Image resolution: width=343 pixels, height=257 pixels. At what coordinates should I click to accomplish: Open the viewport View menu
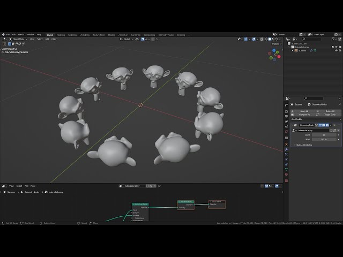pos(32,39)
